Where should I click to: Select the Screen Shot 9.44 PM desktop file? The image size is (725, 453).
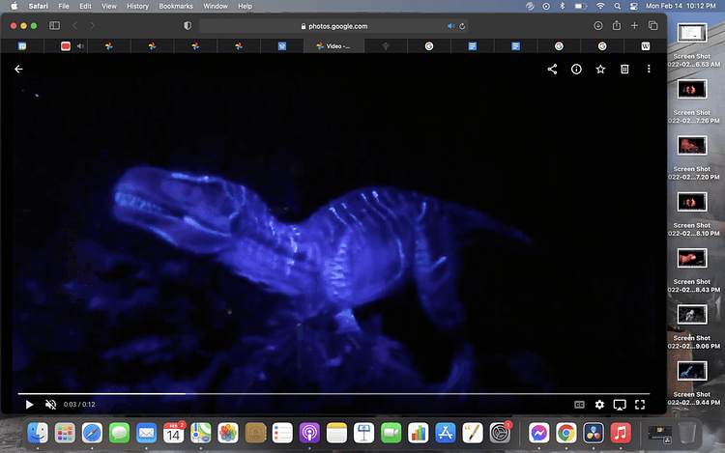692,382
